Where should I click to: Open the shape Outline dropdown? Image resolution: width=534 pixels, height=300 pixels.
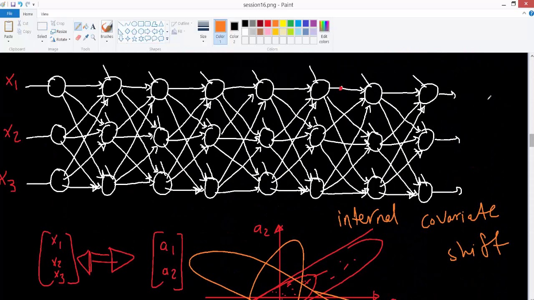click(x=182, y=23)
